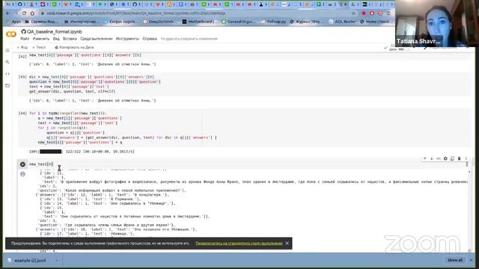This screenshot has width=479, height=269.
Task: Open the search sidebar icon
Action: [x=7, y=62]
